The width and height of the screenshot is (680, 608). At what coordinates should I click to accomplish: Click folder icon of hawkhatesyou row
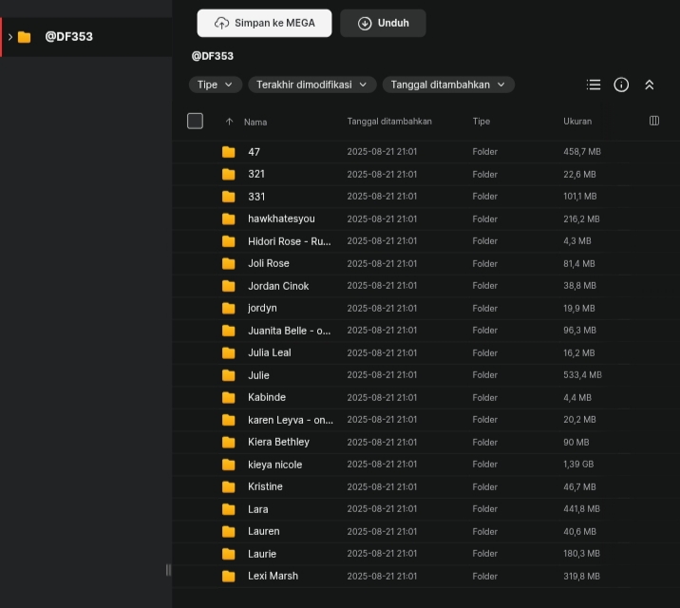(x=229, y=219)
